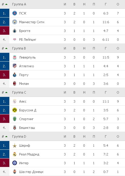The image size is (125, 176).
Task: Open the РБ Лейпциг team link
Action: [x=28, y=40]
